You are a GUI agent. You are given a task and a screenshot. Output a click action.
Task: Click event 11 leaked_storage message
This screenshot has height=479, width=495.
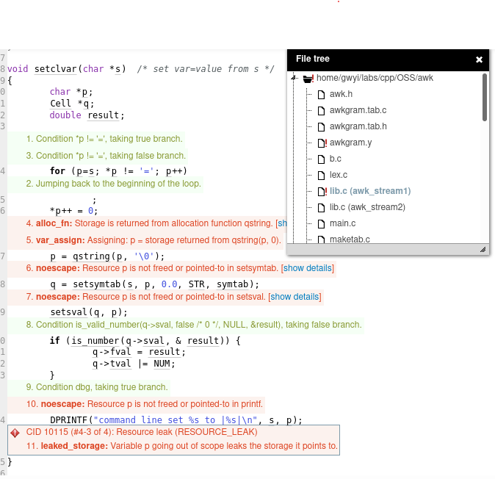coord(182,446)
